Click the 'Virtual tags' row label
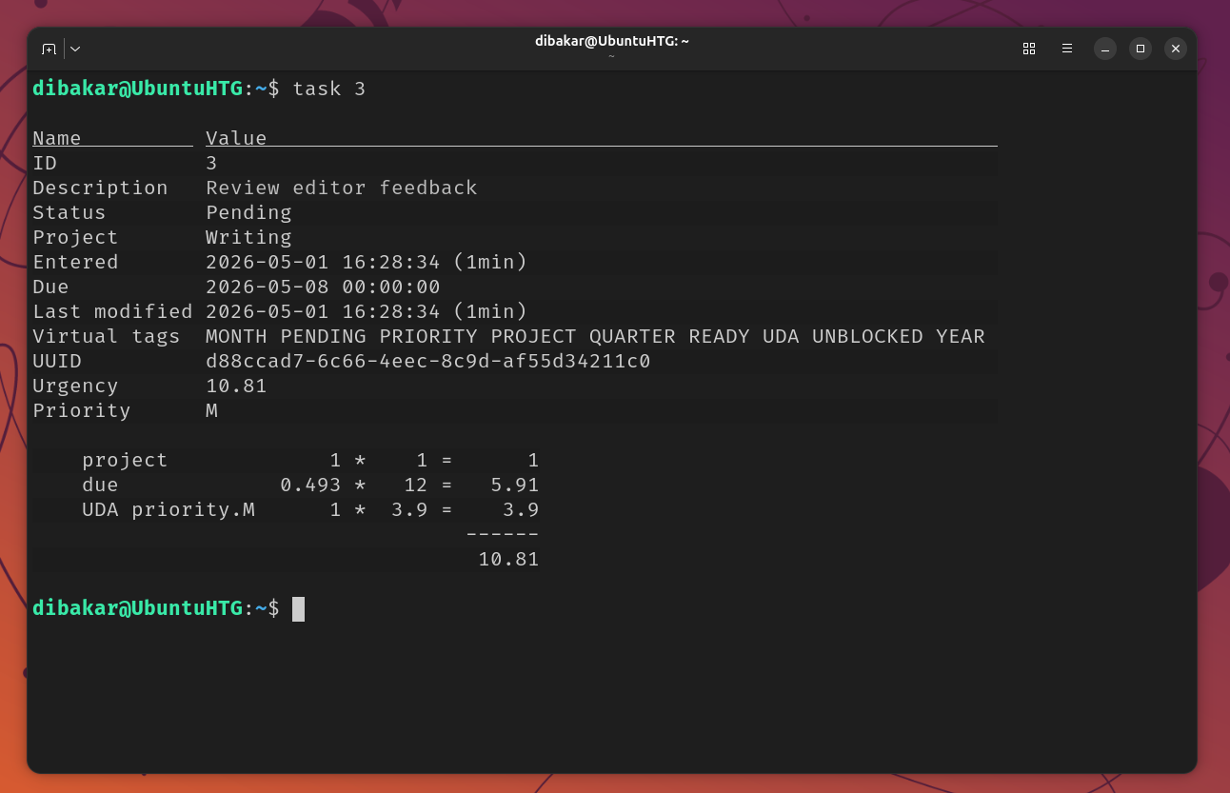The image size is (1230, 793). coord(107,336)
